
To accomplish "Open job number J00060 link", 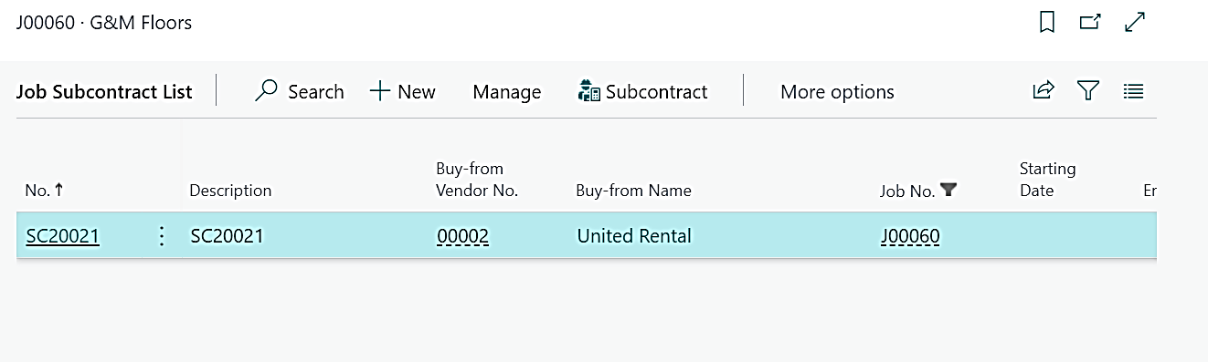I will 910,236.
